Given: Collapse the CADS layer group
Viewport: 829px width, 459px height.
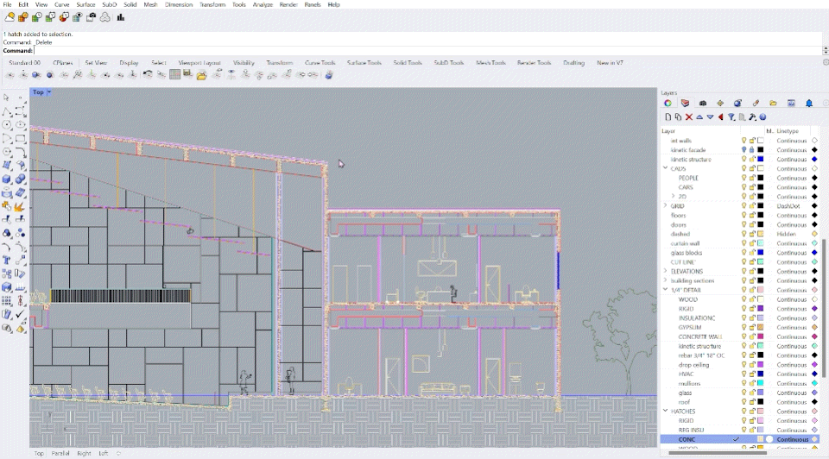Looking at the screenshot, I should click(x=665, y=168).
